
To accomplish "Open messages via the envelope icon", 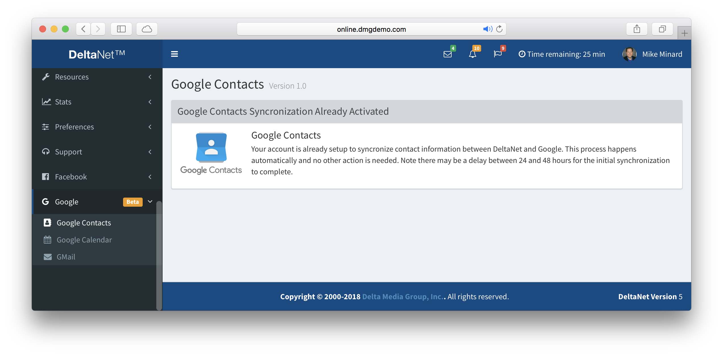I will click(x=448, y=54).
